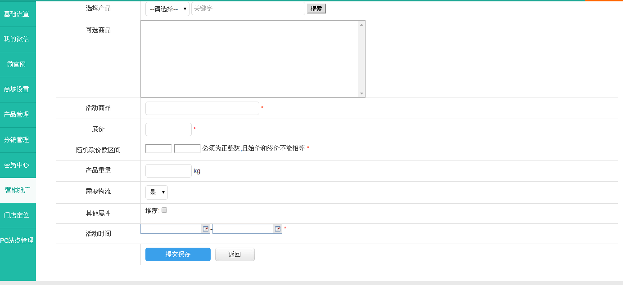Focus the 关键字 search input field
623x285 pixels.
tap(248, 9)
